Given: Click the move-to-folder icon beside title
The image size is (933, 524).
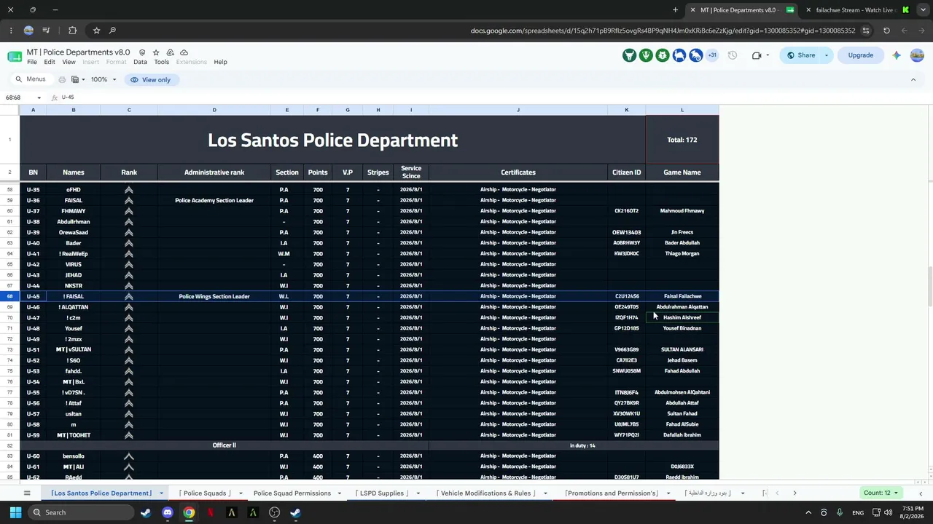Looking at the screenshot, I should coord(170,52).
